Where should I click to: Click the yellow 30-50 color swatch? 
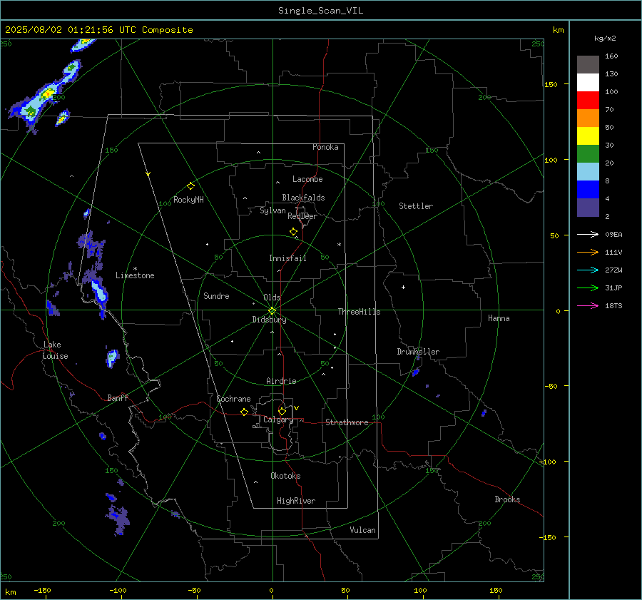(x=588, y=136)
